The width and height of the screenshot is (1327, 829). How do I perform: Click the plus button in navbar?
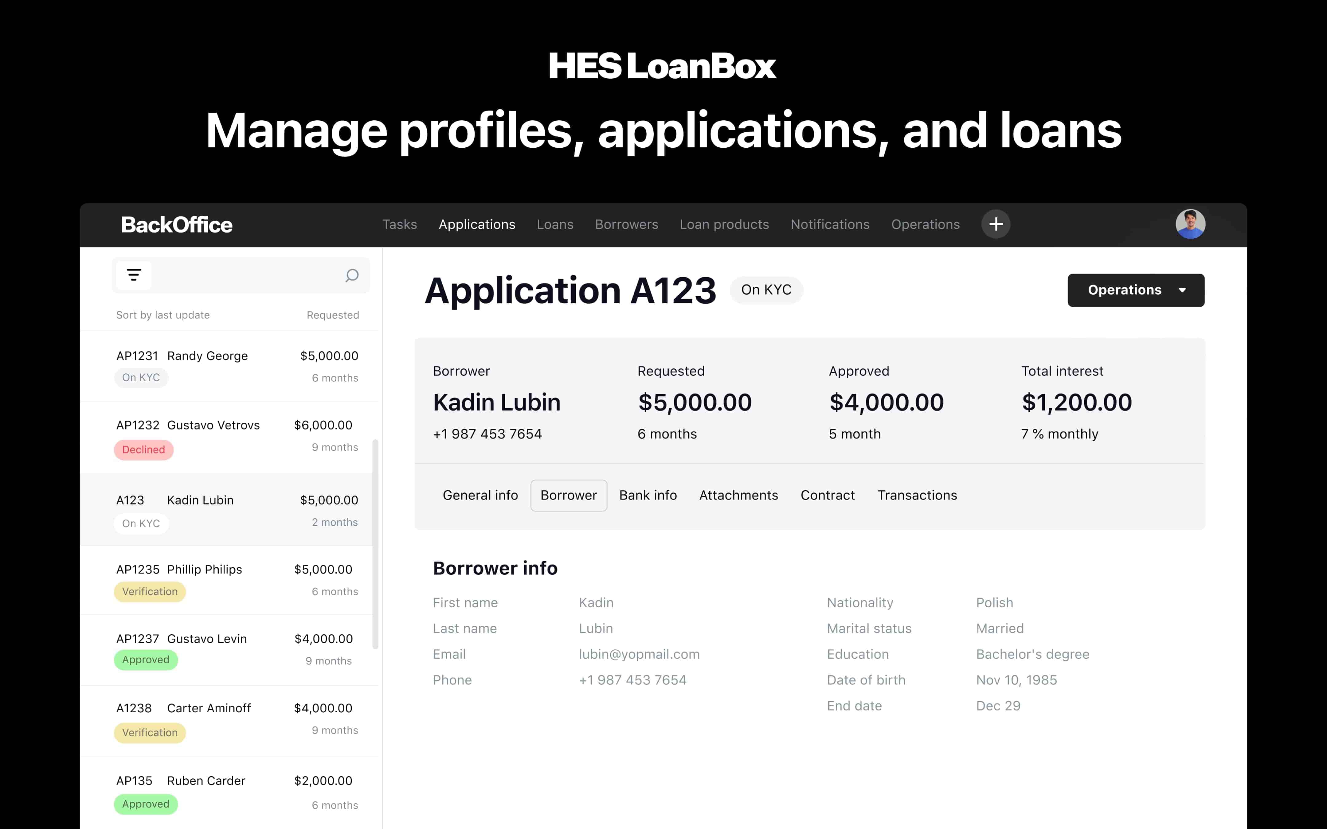(x=996, y=224)
